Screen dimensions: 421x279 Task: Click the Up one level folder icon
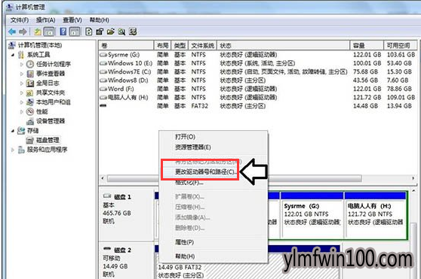[x=38, y=32]
